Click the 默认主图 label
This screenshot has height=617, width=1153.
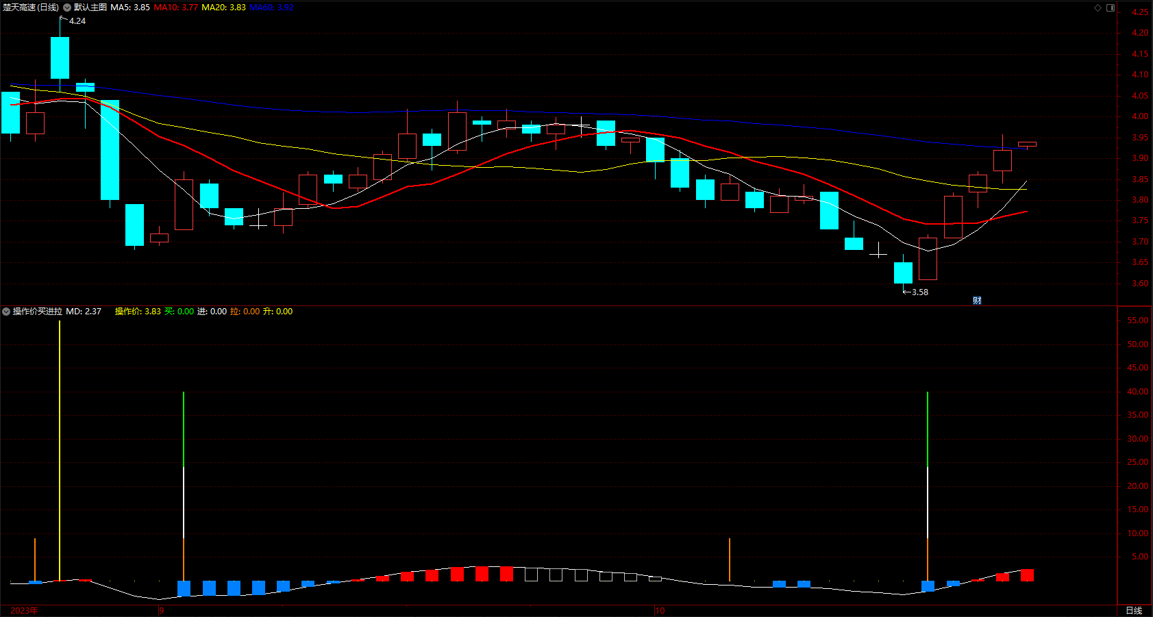(90, 8)
